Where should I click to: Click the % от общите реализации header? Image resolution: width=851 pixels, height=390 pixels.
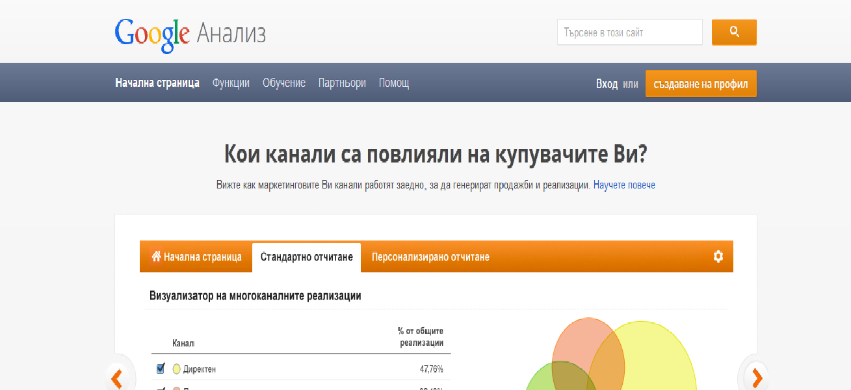click(421, 337)
